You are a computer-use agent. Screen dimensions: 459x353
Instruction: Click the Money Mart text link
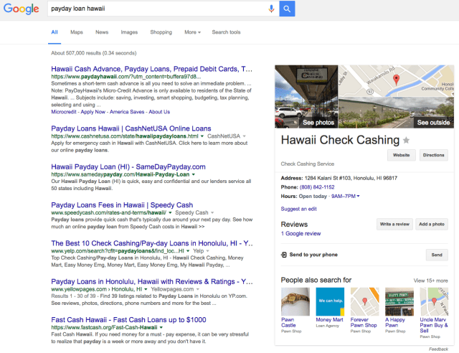(329, 320)
